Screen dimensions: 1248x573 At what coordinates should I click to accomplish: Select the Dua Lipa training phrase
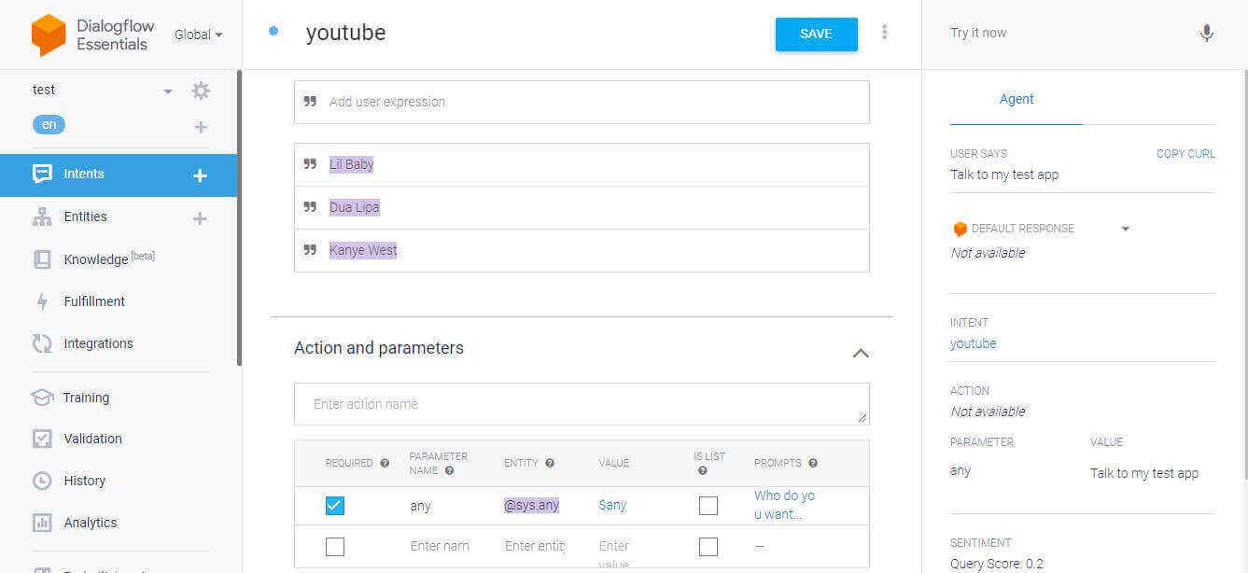coord(355,207)
